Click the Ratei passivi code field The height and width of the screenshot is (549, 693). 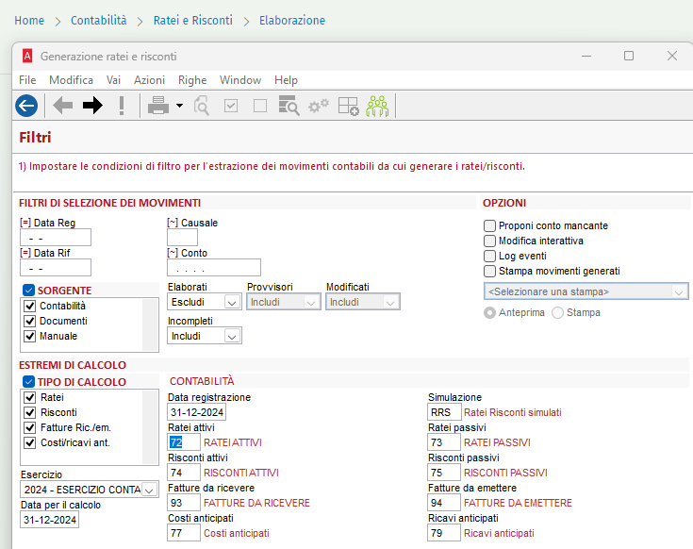coord(444,442)
